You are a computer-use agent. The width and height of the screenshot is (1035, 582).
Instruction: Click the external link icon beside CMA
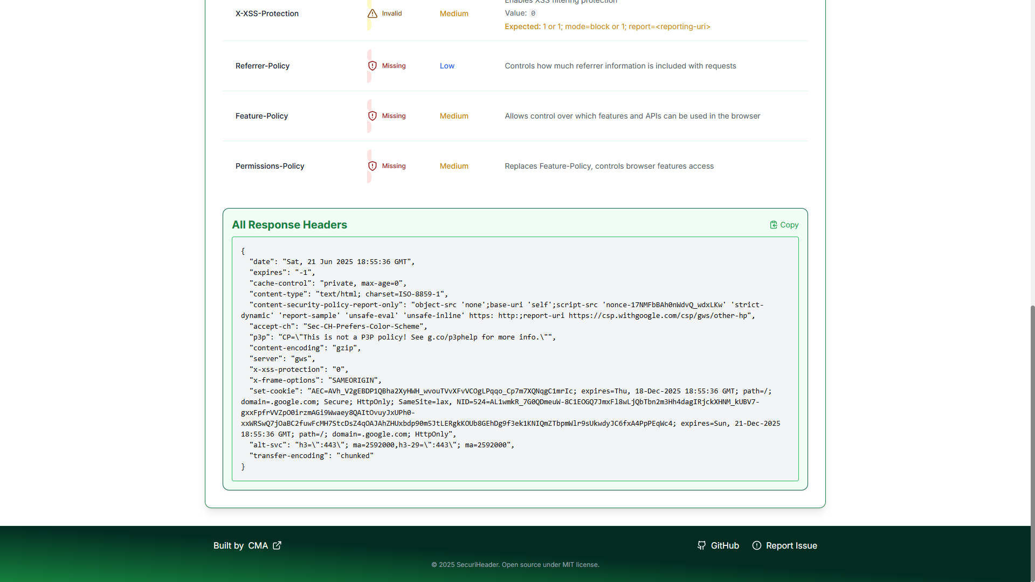277,545
